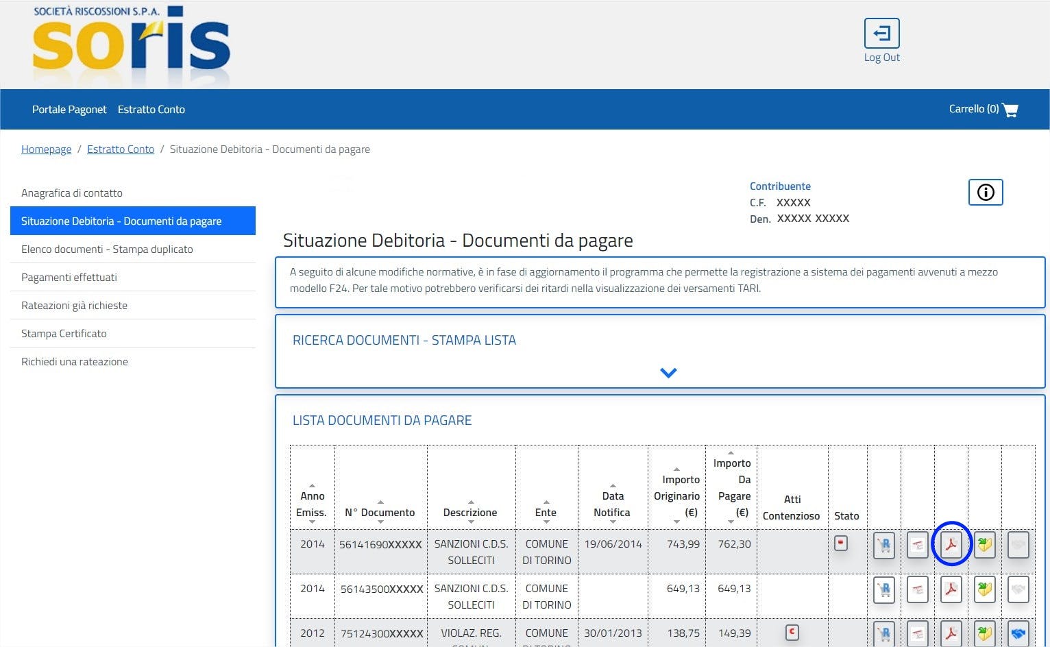Select Elenco documenti - Stampa duplicato in sidebar
Screen dimensions: 1050x647
coord(106,249)
